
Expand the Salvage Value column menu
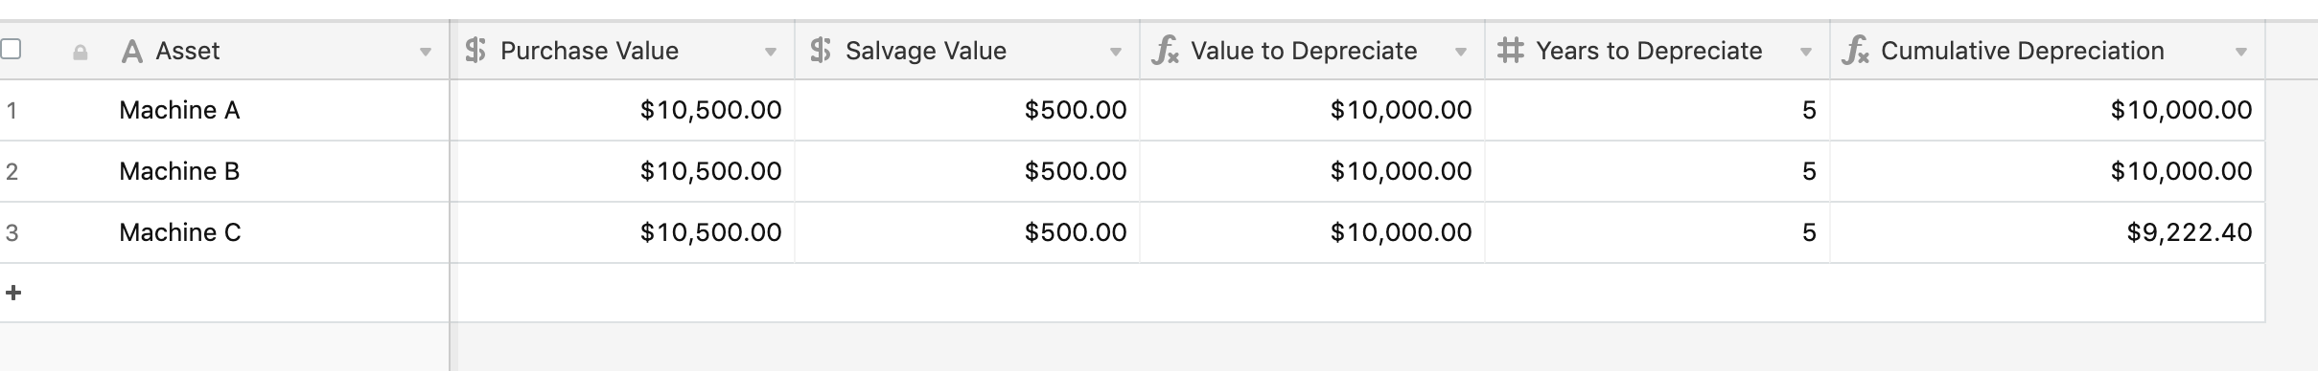click(x=1116, y=53)
